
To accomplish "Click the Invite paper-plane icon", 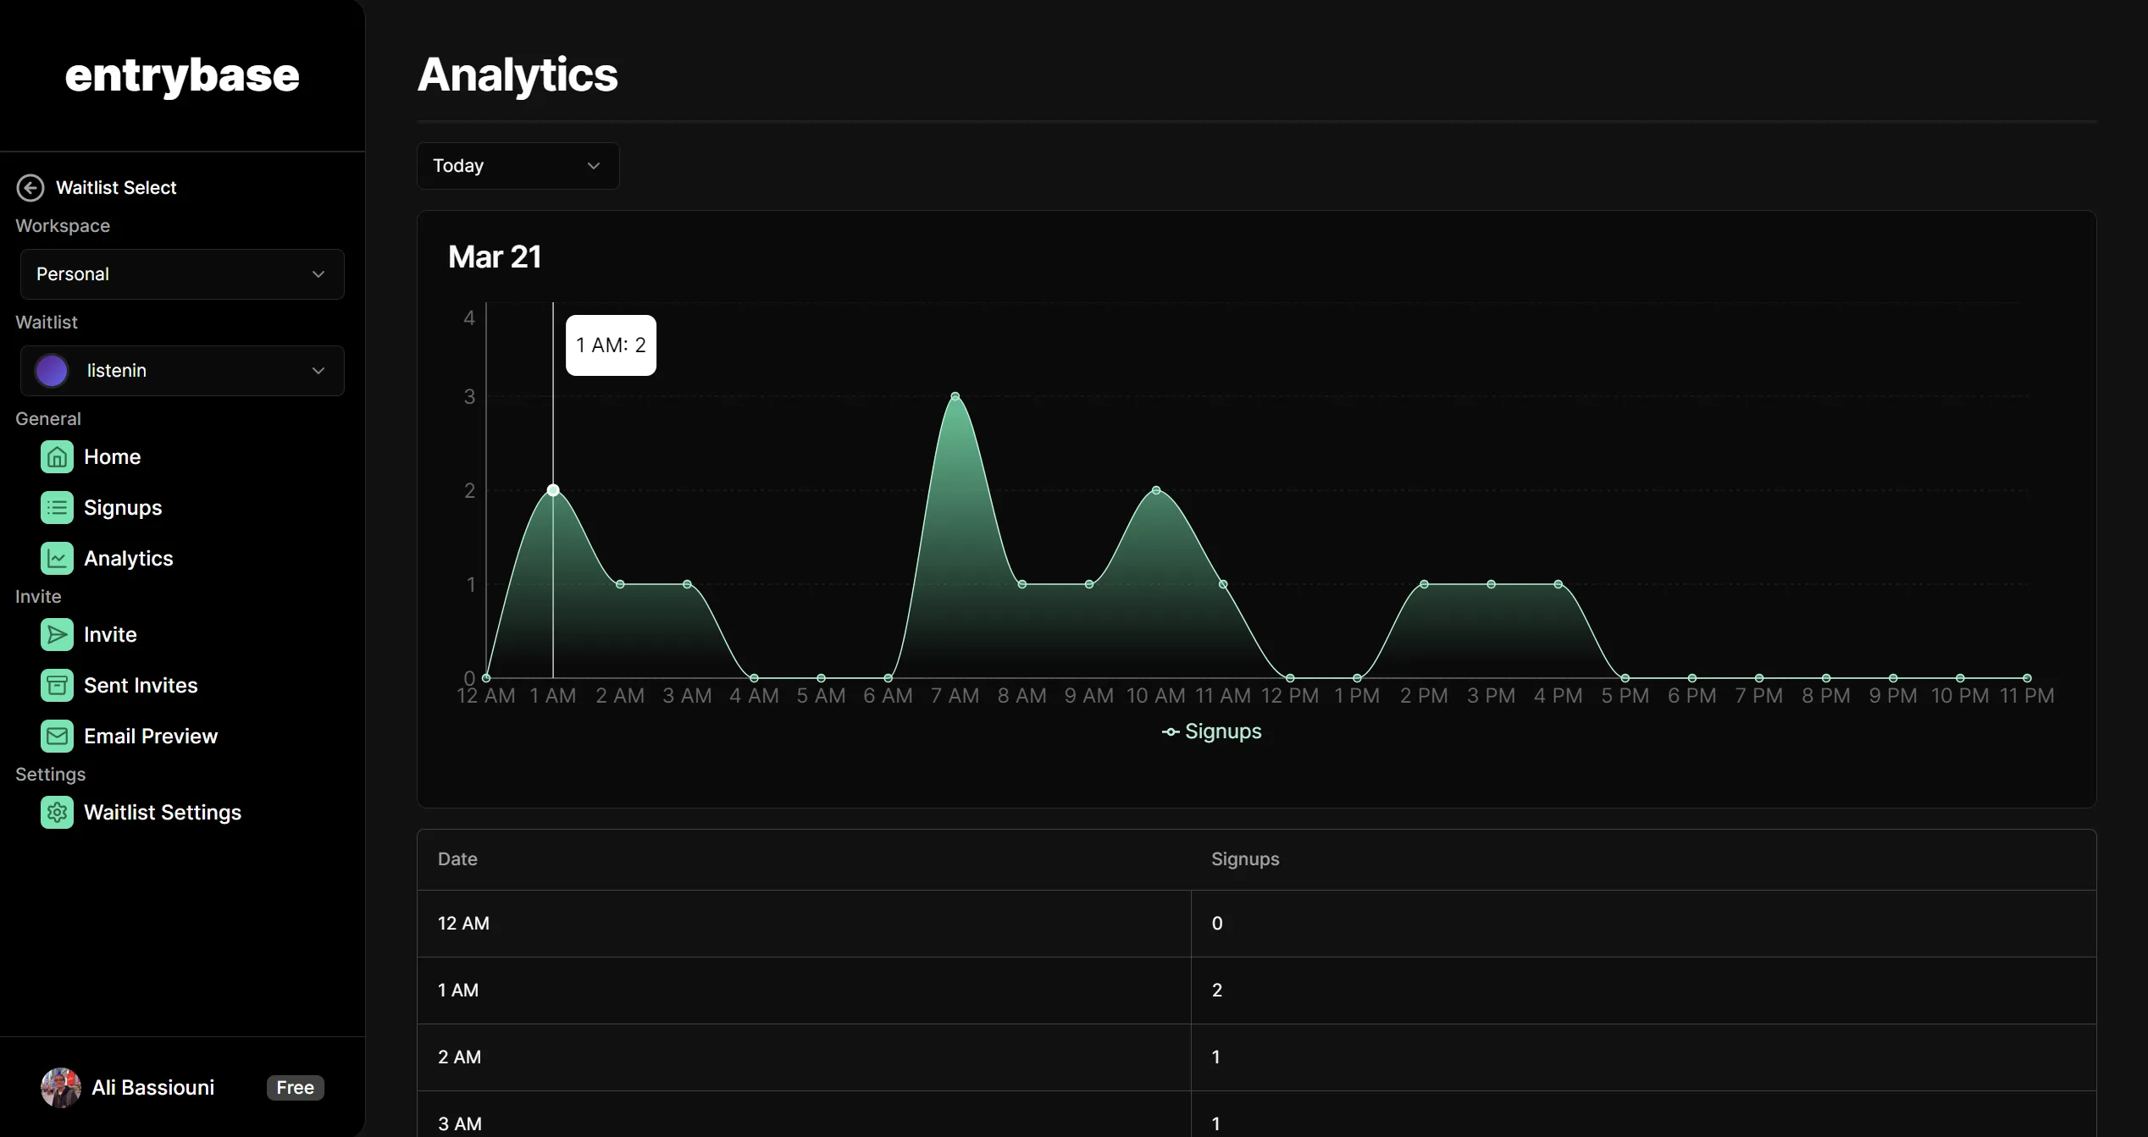I will [x=57, y=635].
